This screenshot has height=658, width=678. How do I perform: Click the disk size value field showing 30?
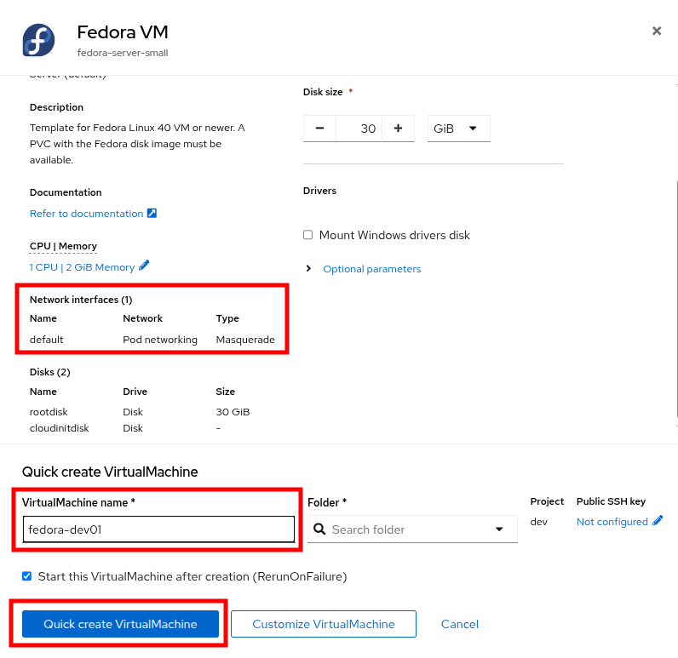[x=359, y=129]
